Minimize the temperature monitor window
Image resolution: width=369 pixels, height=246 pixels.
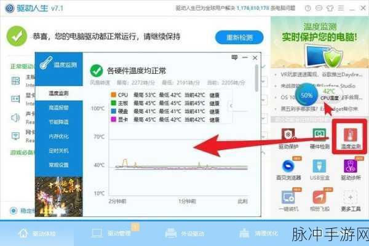click(x=245, y=57)
